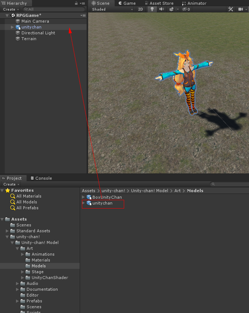
Task: Expand the Standard Assets folder
Action: (7, 231)
